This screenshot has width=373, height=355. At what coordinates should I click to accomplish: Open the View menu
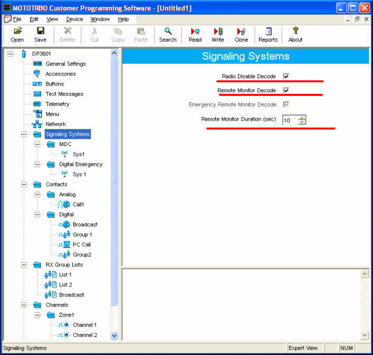(x=52, y=20)
